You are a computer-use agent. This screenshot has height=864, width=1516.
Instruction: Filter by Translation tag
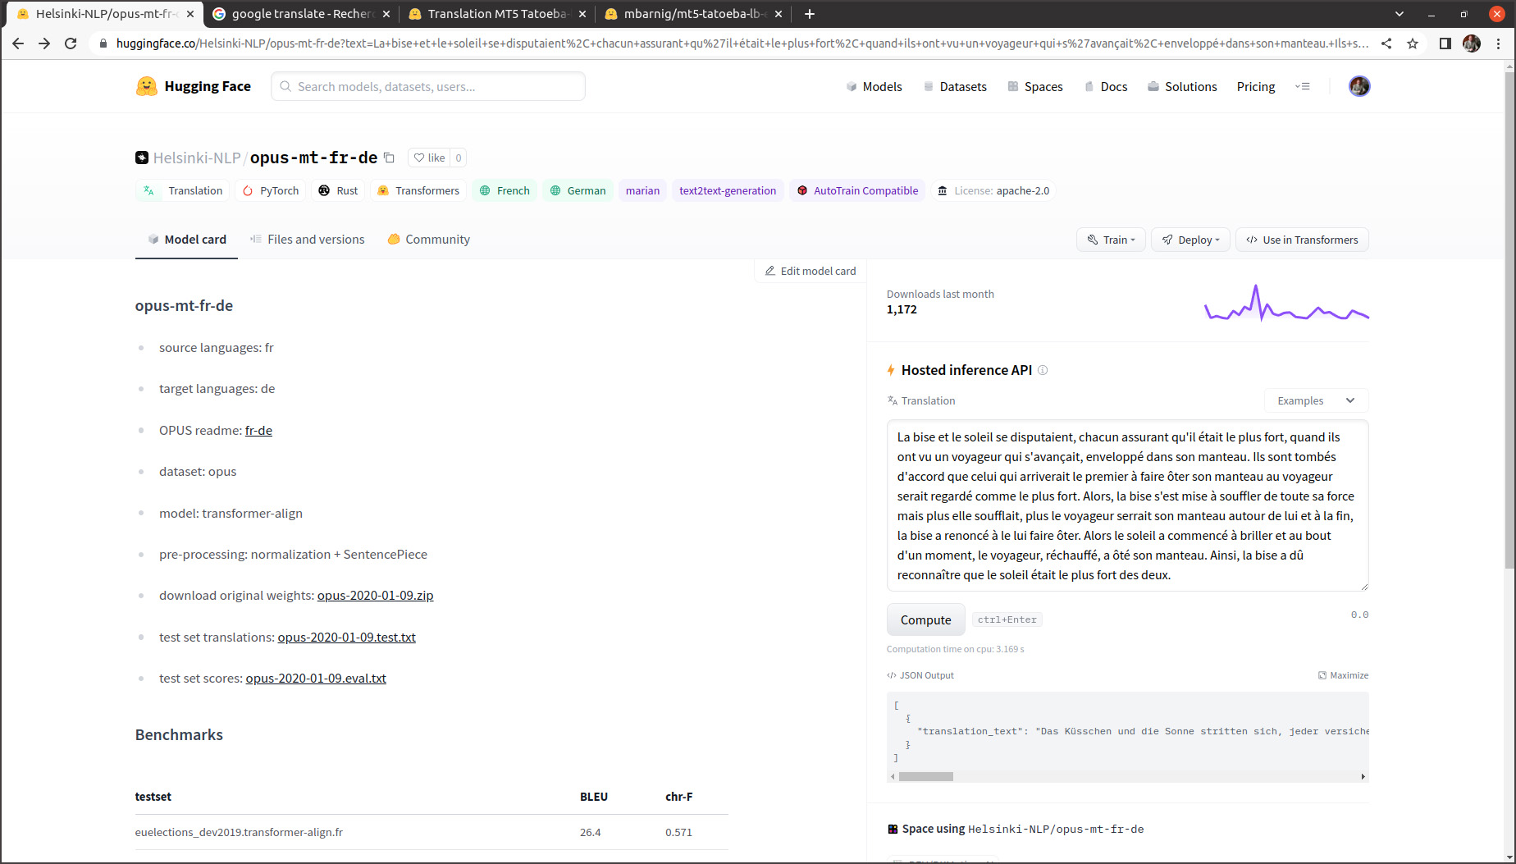click(183, 190)
